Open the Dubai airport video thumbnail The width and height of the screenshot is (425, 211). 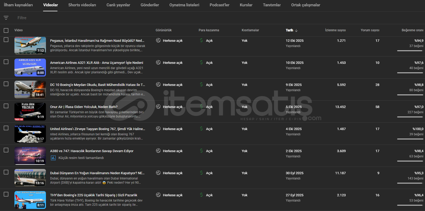click(30, 178)
